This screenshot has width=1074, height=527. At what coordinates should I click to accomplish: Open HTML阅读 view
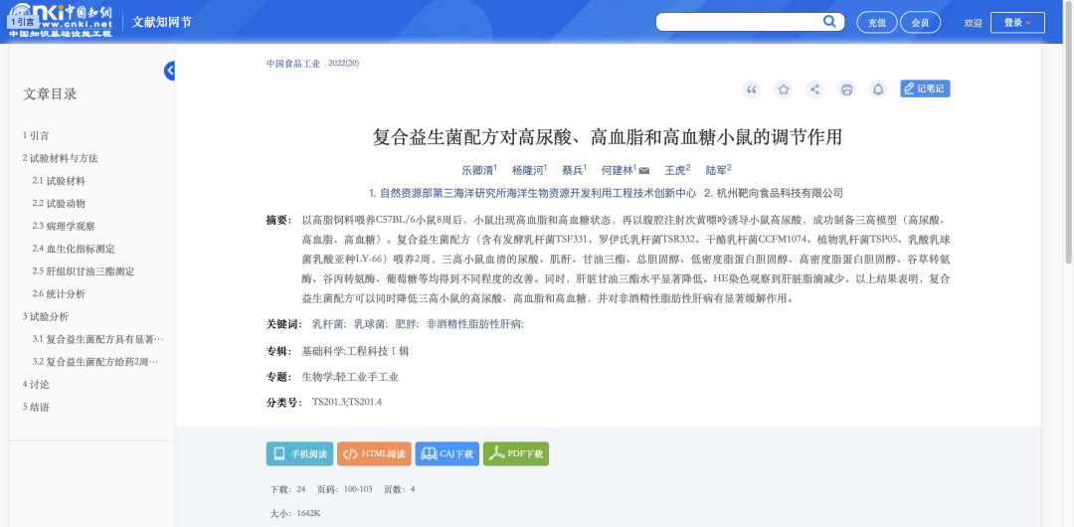tap(374, 454)
